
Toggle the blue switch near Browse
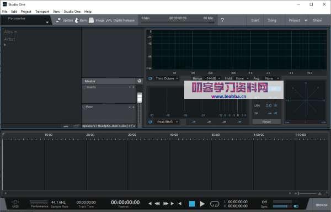pos(296,206)
